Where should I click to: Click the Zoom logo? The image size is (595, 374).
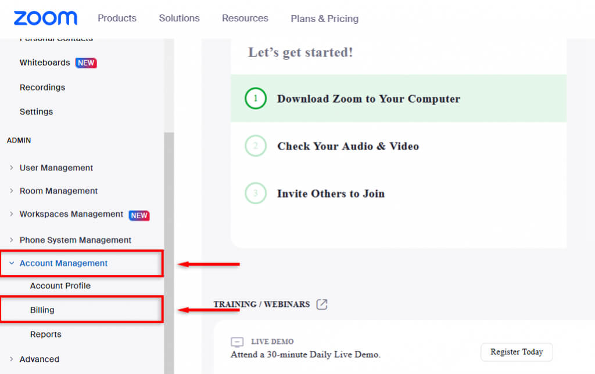tap(45, 18)
